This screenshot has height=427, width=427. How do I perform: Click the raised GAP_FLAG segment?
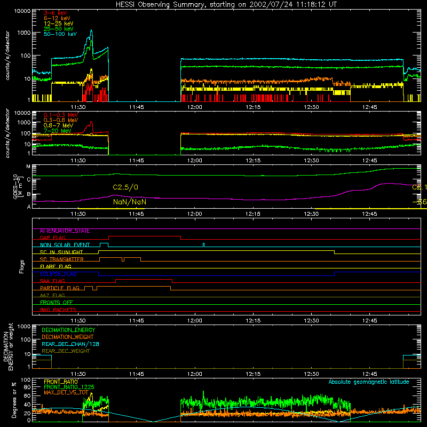145,236
